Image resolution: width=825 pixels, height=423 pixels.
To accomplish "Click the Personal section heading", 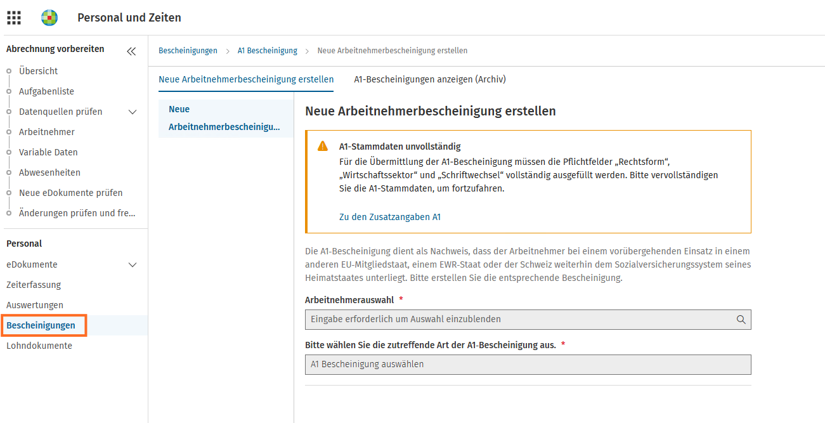I will click(x=24, y=244).
